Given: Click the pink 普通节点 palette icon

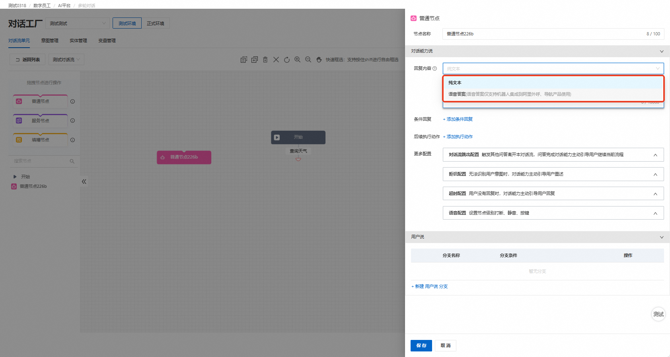Looking at the screenshot, I should pos(19,101).
